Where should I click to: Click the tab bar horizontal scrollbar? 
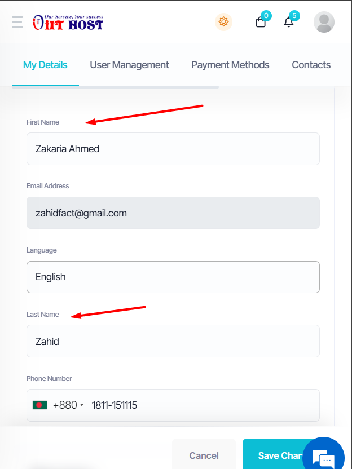(115, 87)
